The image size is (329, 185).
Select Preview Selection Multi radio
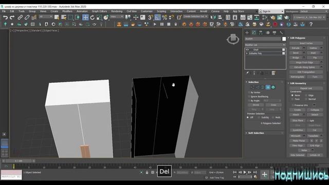(x=273, y=118)
